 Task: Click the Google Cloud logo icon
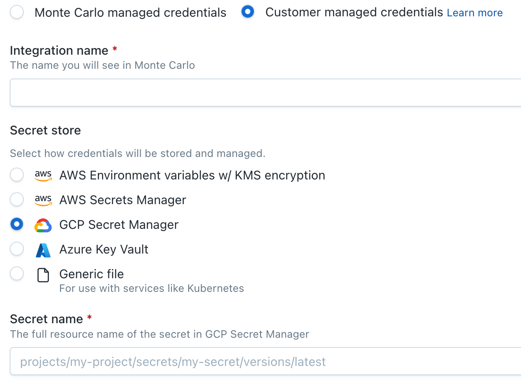(x=43, y=225)
